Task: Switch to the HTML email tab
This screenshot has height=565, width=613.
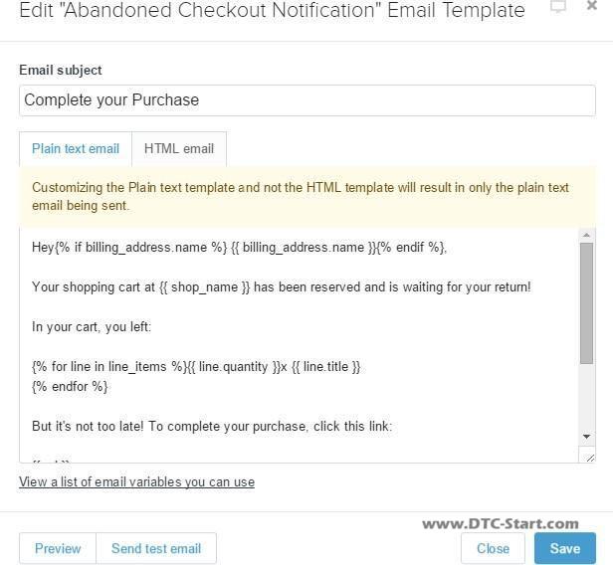Action: coord(179,149)
